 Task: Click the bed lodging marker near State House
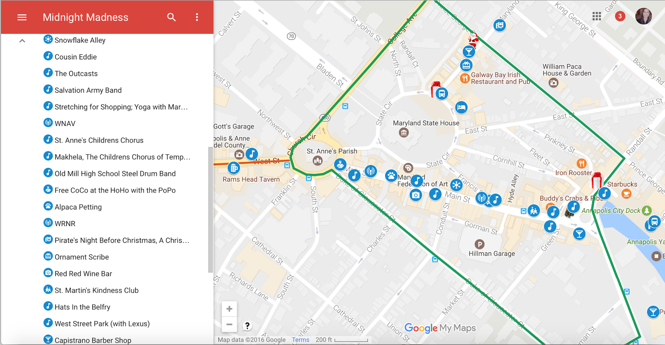click(x=461, y=107)
